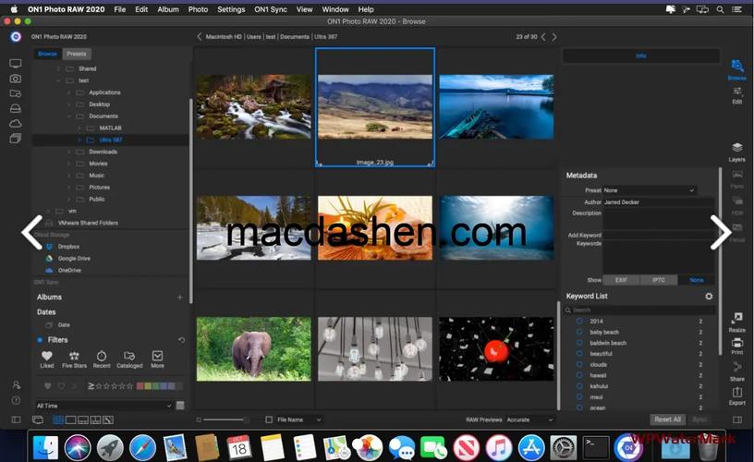The height and width of the screenshot is (462, 754).
Task: Toggle the 'clouds' keyword circle
Action: point(579,364)
